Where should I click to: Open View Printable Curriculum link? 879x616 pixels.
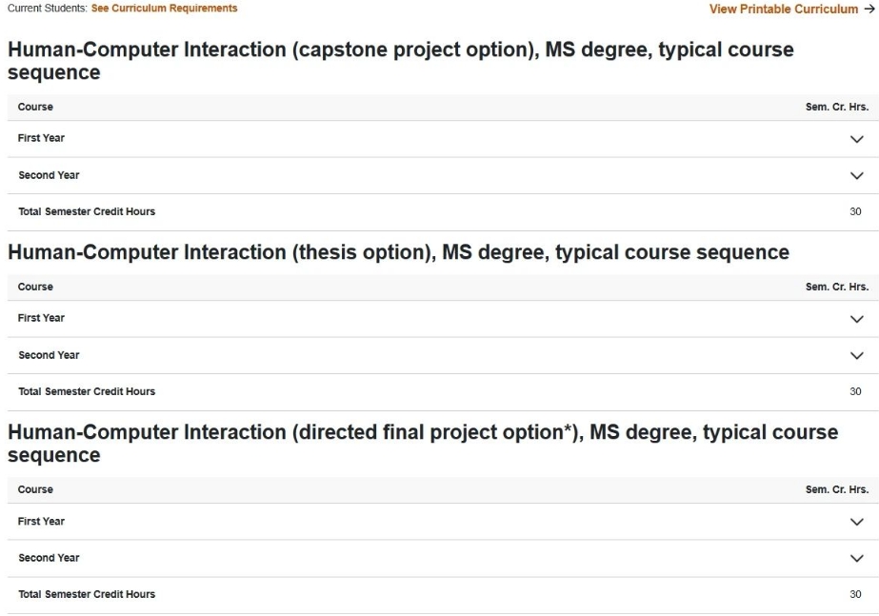[784, 9]
